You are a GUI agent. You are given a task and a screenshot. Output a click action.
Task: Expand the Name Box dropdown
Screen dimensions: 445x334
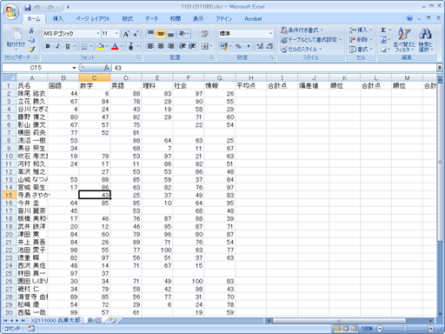coord(74,68)
